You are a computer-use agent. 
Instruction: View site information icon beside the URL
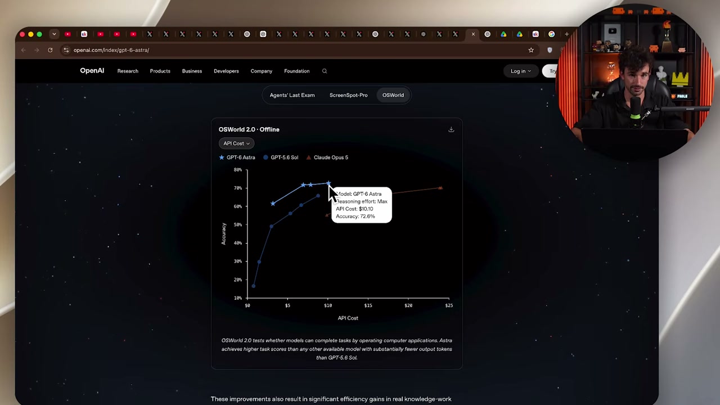click(x=66, y=50)
